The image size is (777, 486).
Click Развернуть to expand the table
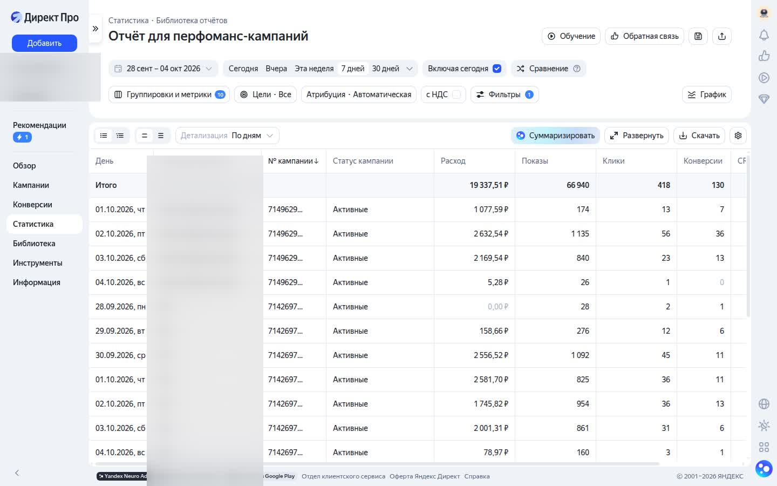click(637, 136)
